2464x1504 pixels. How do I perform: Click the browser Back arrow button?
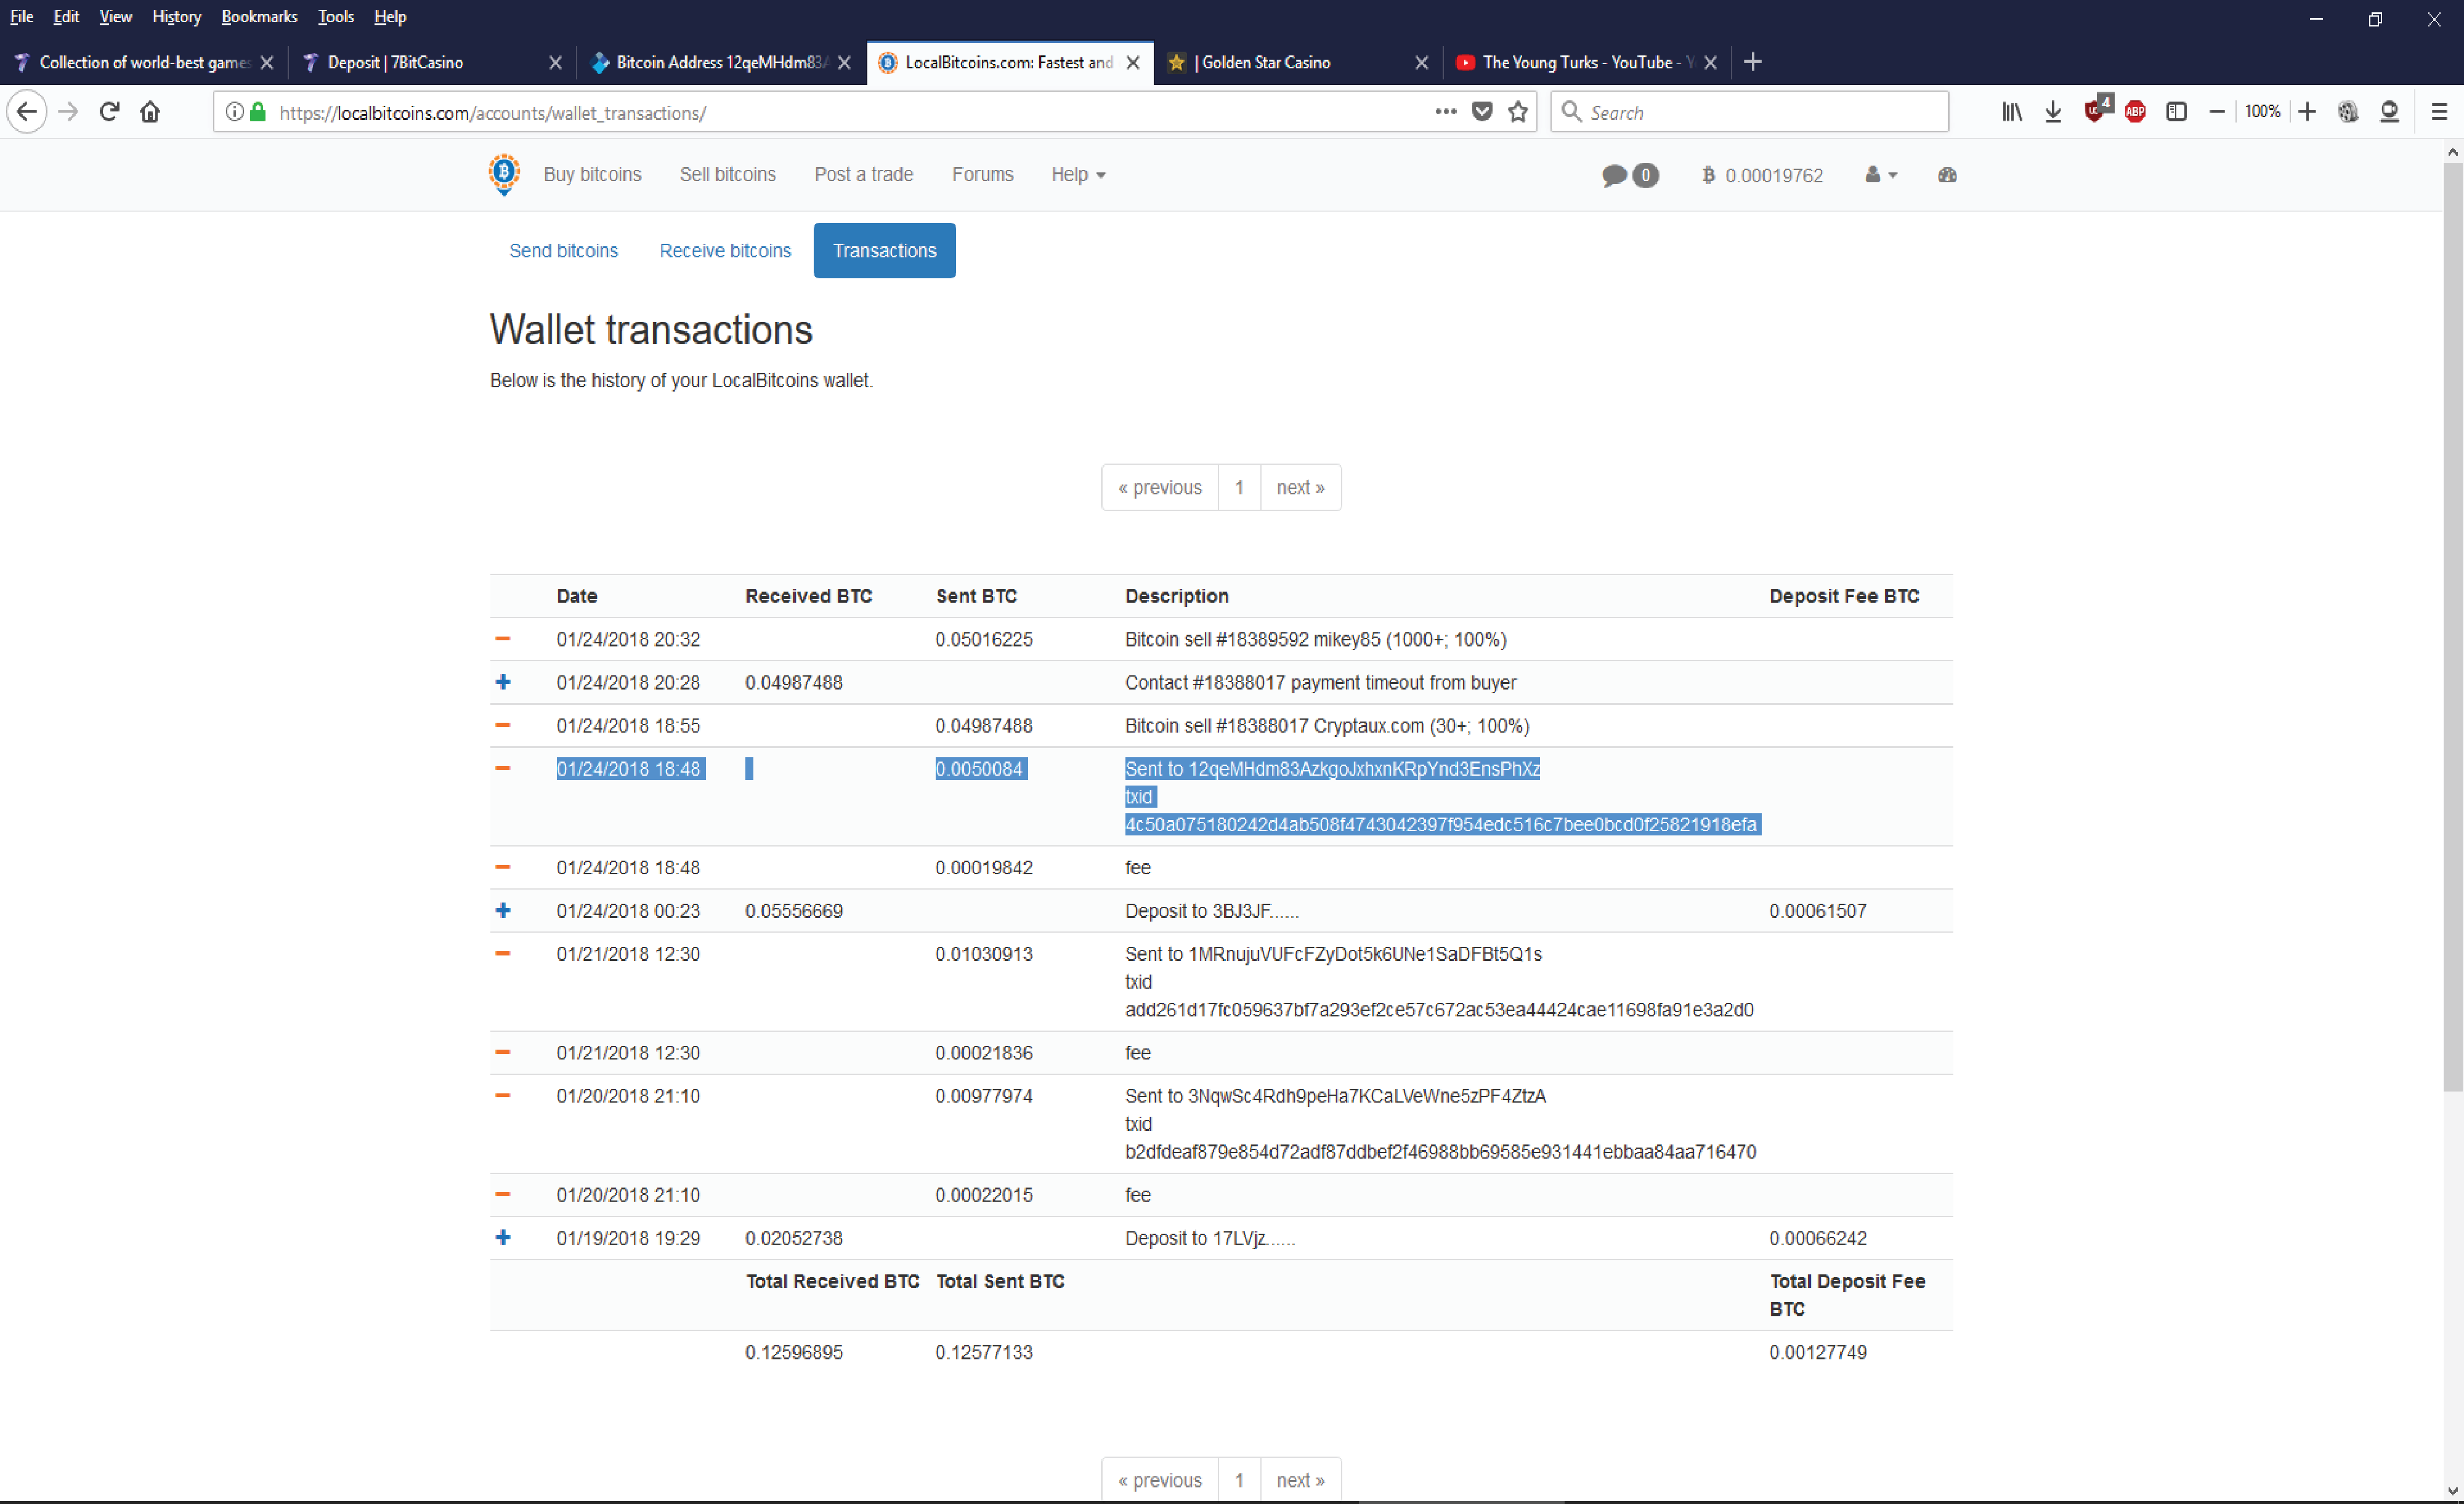(27, 112)
